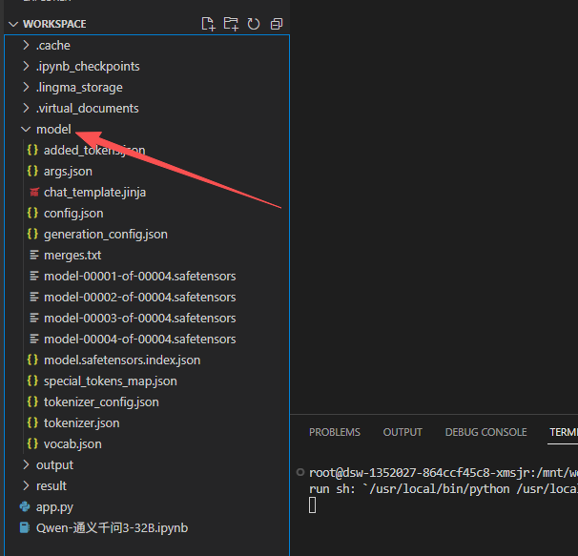Expand the .ipynb_checkpoints folder
The height and width of the screenshot is (556, 578).
click(x=26, y=67)
